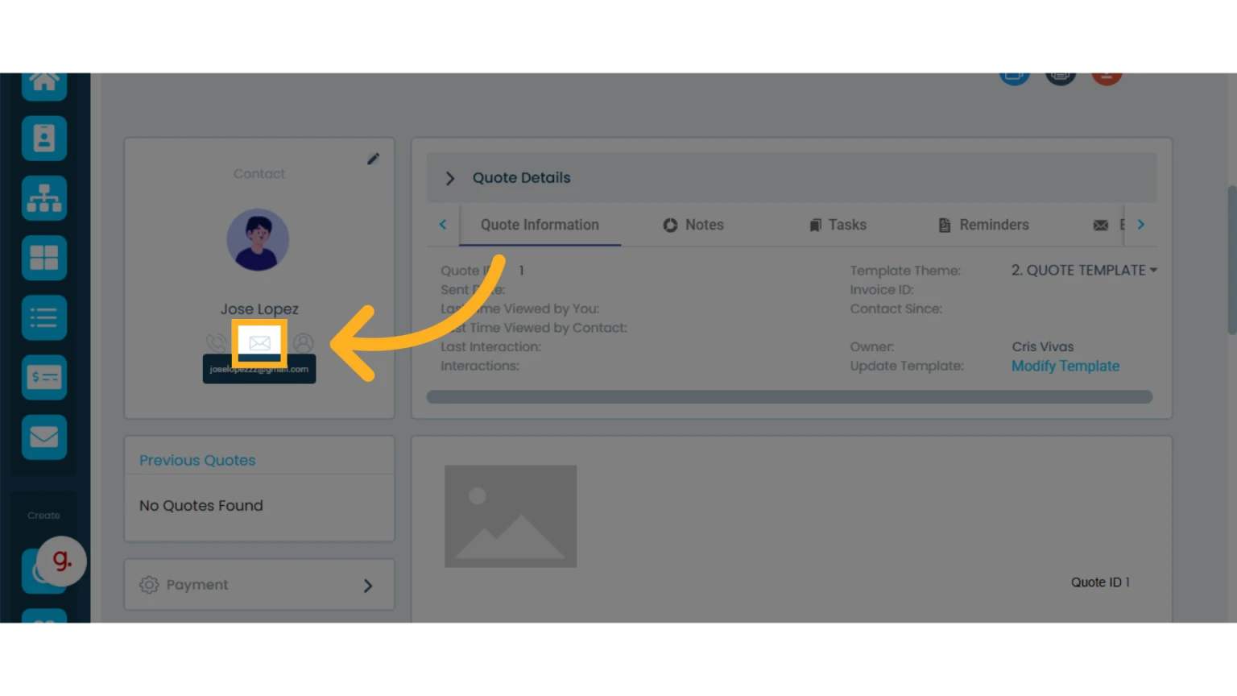Image resolution: width=1237 pixels, height=696 pixels.
Task: Switch to the Tasks tab
Action: 838,225
